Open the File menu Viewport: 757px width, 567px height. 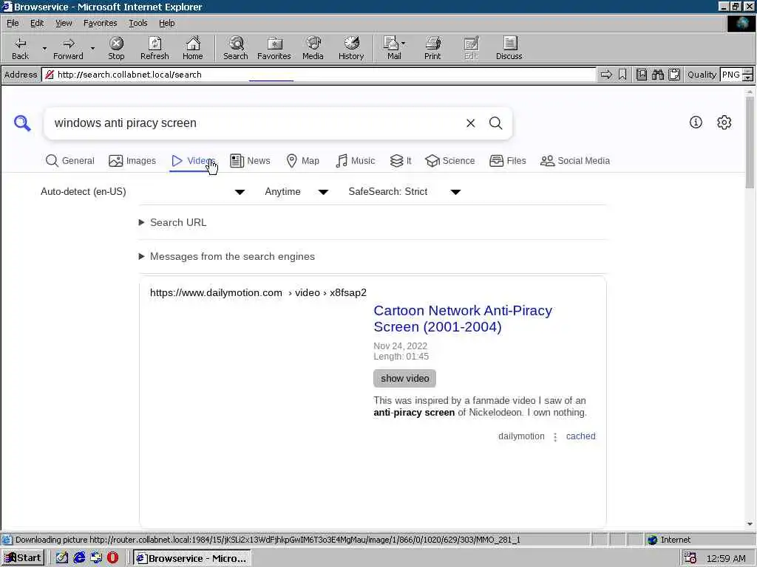point(13,23)
